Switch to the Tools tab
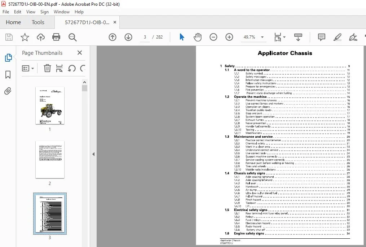 pos(38,22)
